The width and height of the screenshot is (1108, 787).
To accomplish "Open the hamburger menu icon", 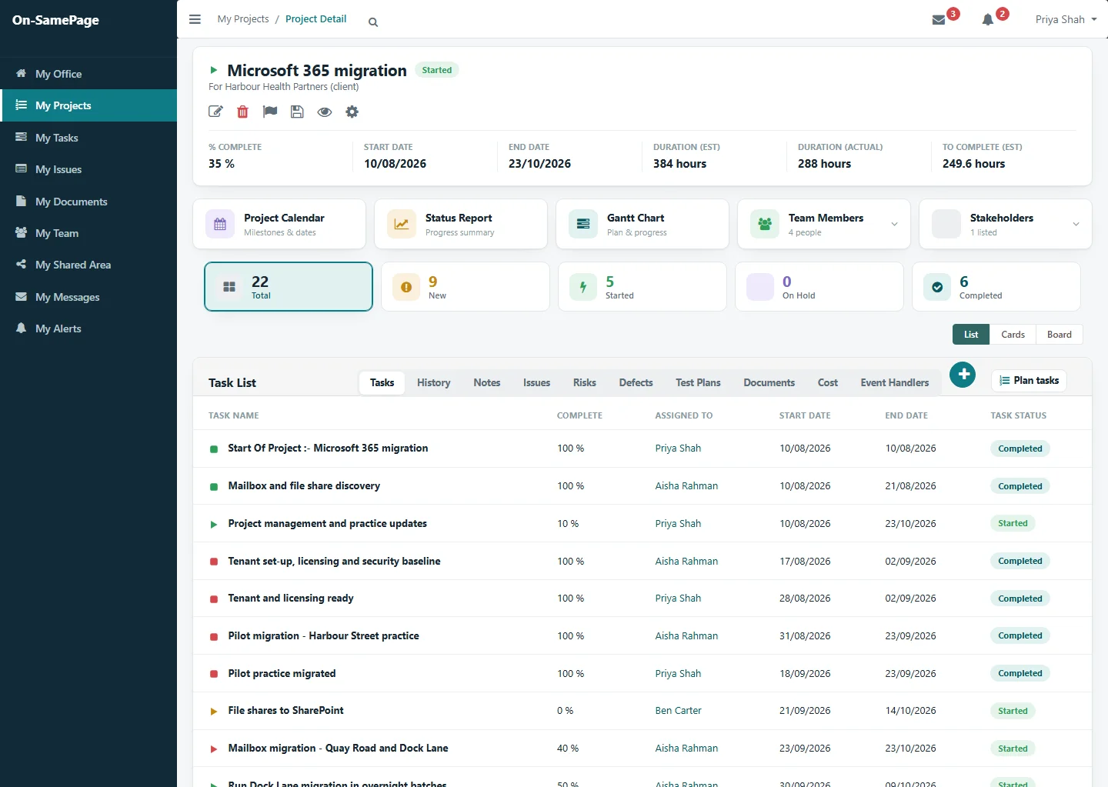I will [195, 19].
